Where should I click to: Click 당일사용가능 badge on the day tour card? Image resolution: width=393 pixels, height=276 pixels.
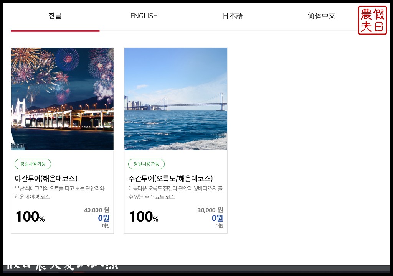click(146, 164)
